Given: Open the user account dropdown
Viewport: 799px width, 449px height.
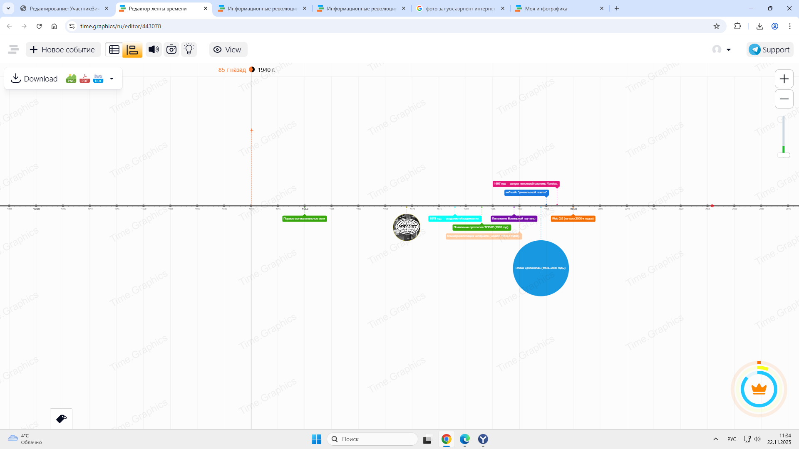Looking at the screenshot, I should coord(722,49).
